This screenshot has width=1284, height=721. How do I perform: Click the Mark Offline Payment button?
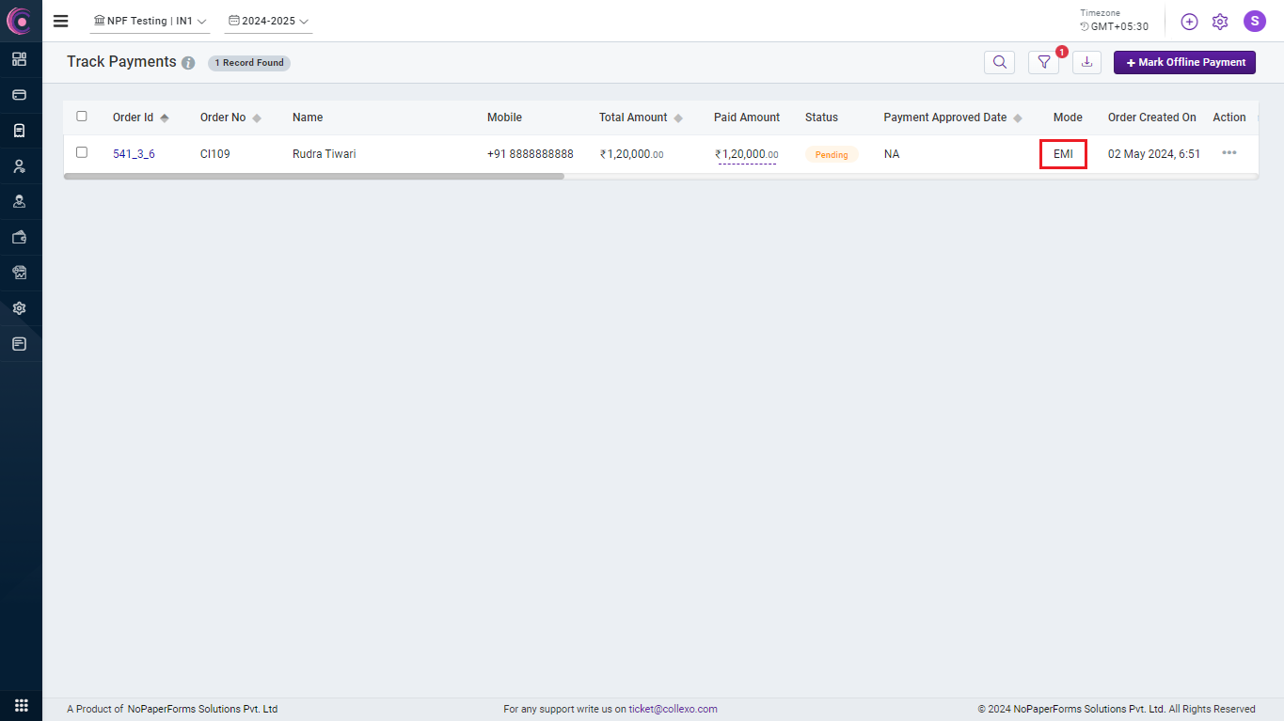pos(1184,62)
